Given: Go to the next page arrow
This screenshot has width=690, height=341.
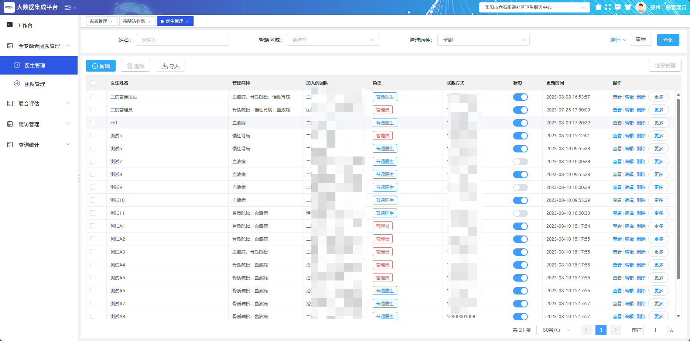Looking at the screenshot, I should (616, 330).
